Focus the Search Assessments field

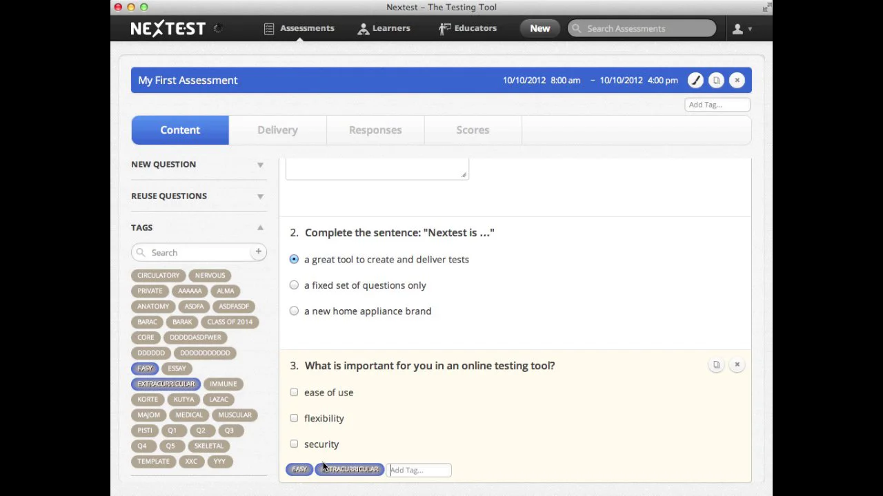pyautogui.click(x=642, y=28)
